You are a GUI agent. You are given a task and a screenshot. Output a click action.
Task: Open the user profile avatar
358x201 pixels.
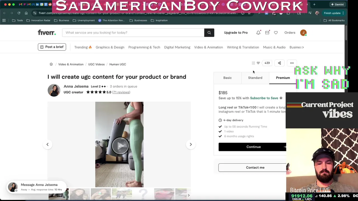pos(303,33)
